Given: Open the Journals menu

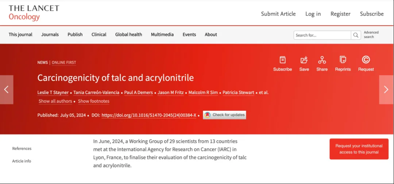Looking at the screenshot, I should [50, 35].
